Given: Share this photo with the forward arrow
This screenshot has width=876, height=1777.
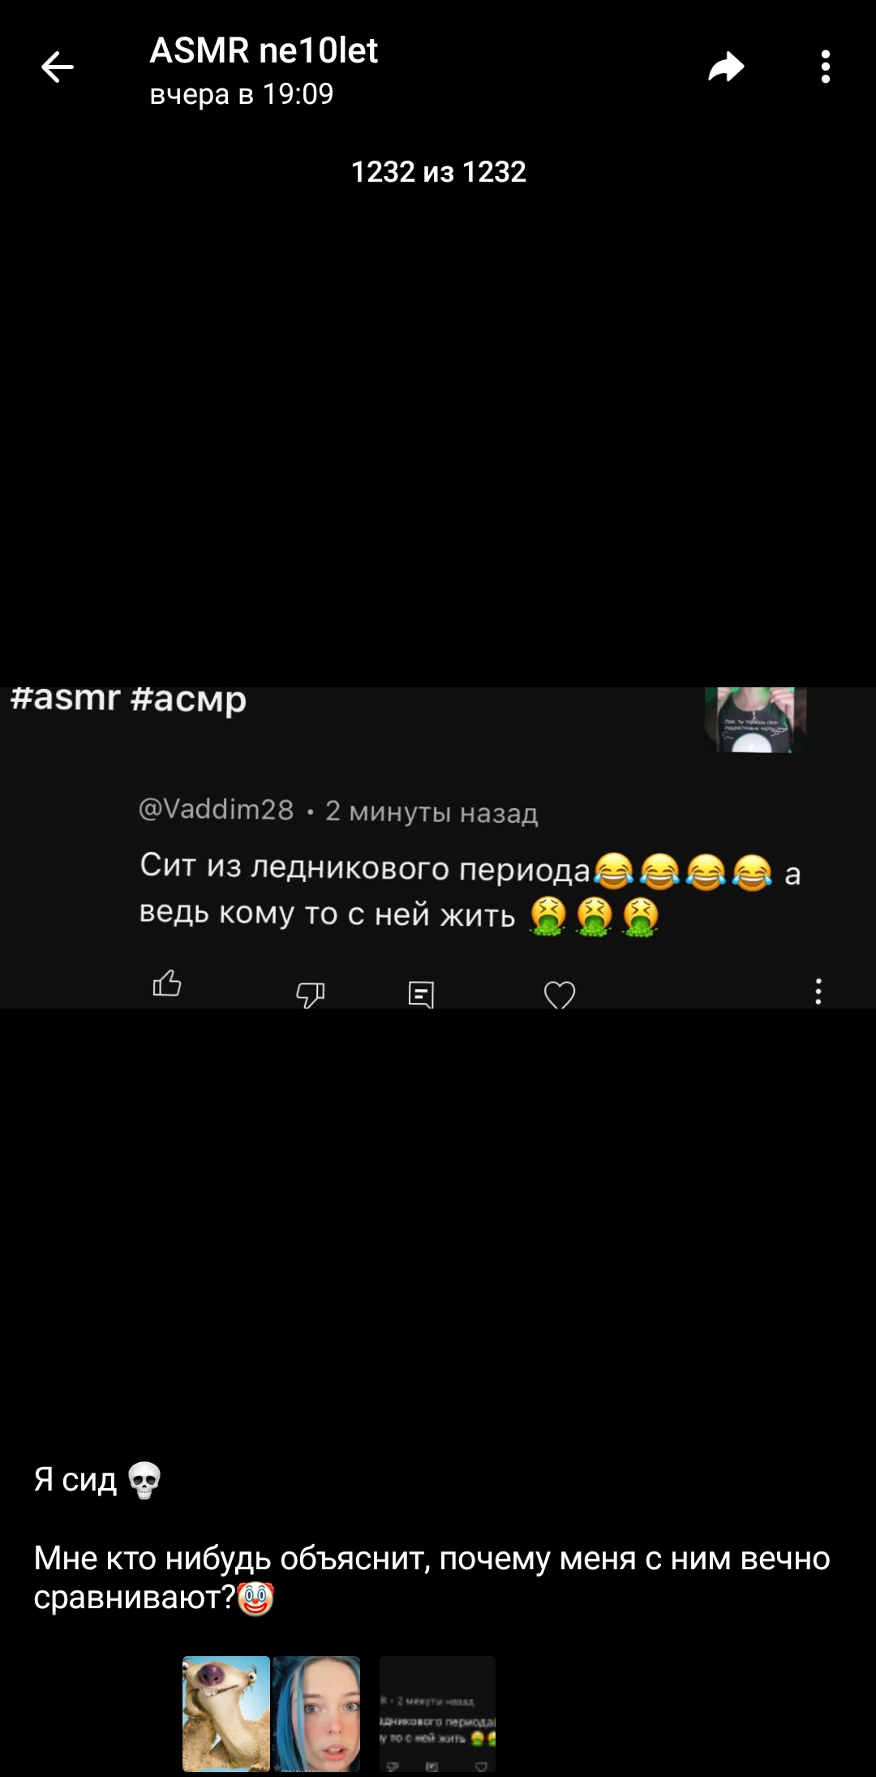Looking at the screenshot, I should pyautogui.click(x=726, y=67).
